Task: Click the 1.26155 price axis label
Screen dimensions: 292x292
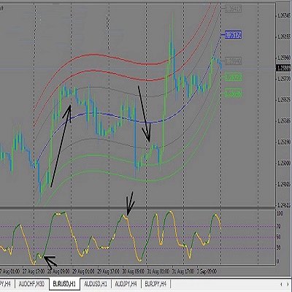Action: click(284, 37)
